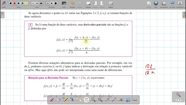Viewport: 186px width, 105px height.
Task: Reset the 1.4 x zoom level
Action: click(178, 97)
